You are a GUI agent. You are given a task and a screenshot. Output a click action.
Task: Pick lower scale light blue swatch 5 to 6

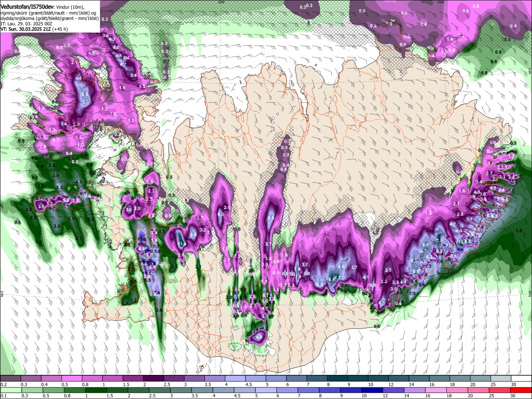point(266,390)
